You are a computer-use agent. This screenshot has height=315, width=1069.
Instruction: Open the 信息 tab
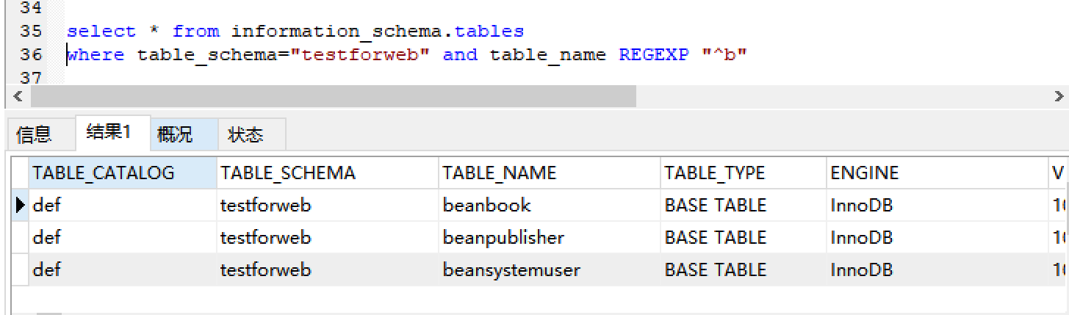click(x=35, y=134)
